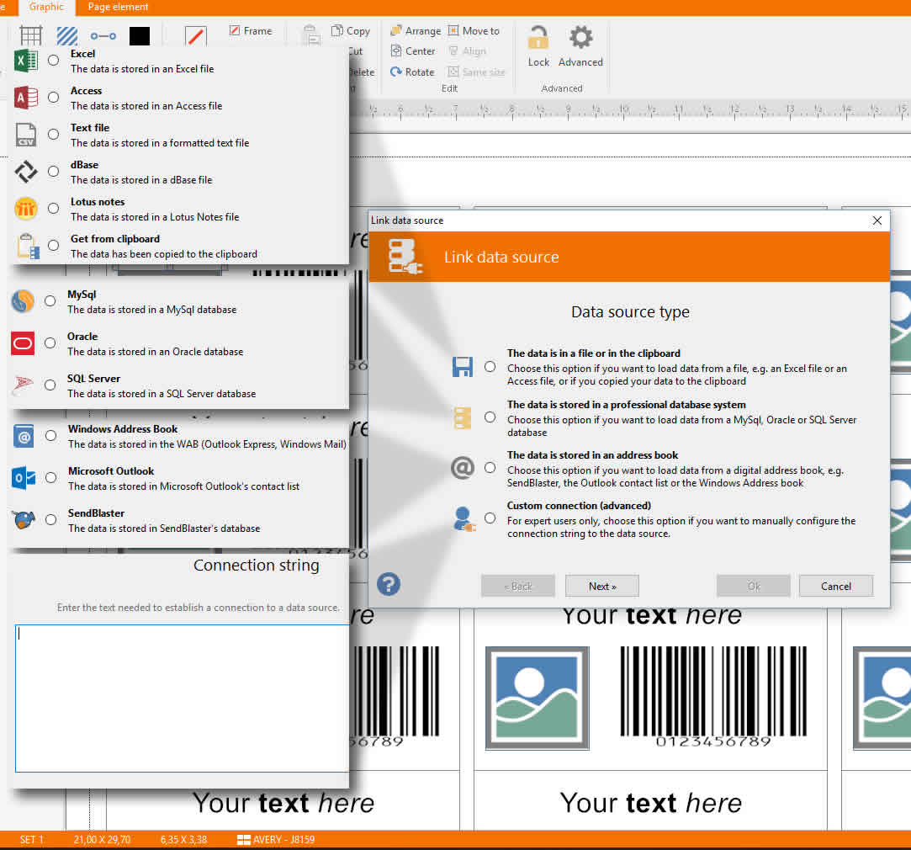Select the hatch pattern fill icon
Image resolution: width=911 pixels, height=850 pixels.
point(66,35)
